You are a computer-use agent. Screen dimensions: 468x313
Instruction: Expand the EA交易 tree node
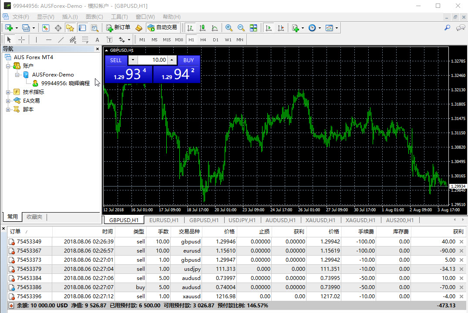(8, 101)
